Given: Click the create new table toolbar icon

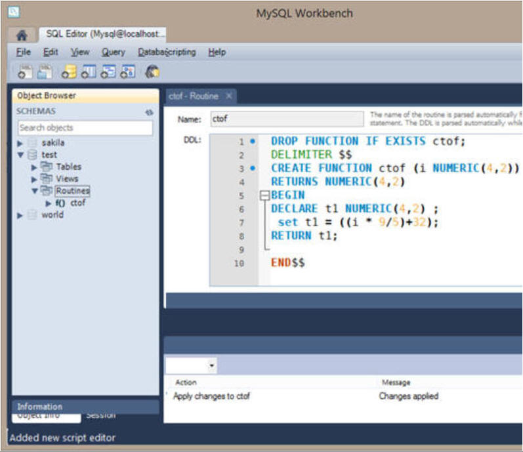Looking at the screenshot, I should coord(89,72).
